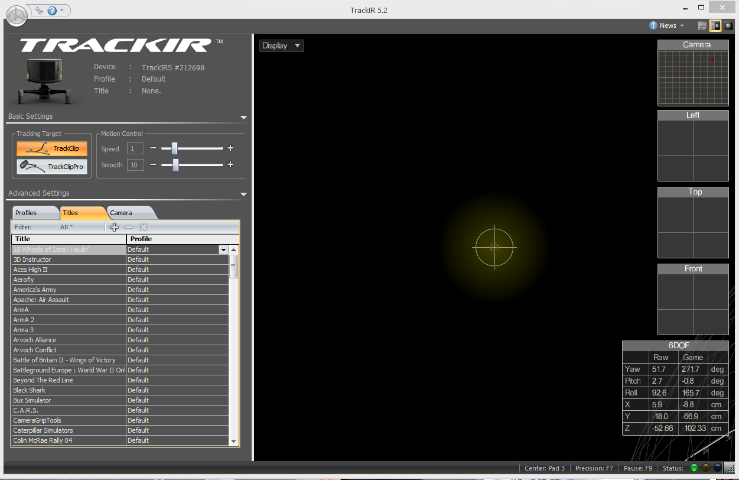Open the blue help question mark
The height and width of the screenshot is (480, 739).
click(52, 11)
